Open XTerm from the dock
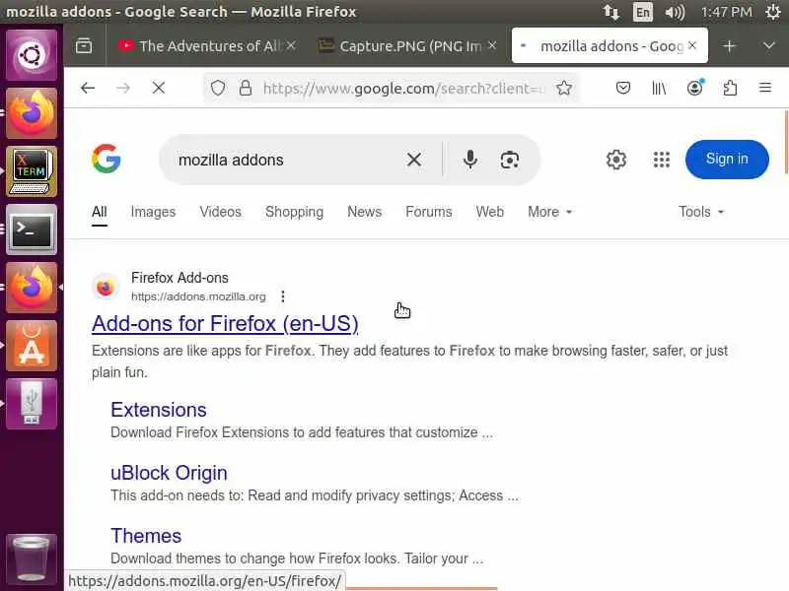 pos(32,171)
